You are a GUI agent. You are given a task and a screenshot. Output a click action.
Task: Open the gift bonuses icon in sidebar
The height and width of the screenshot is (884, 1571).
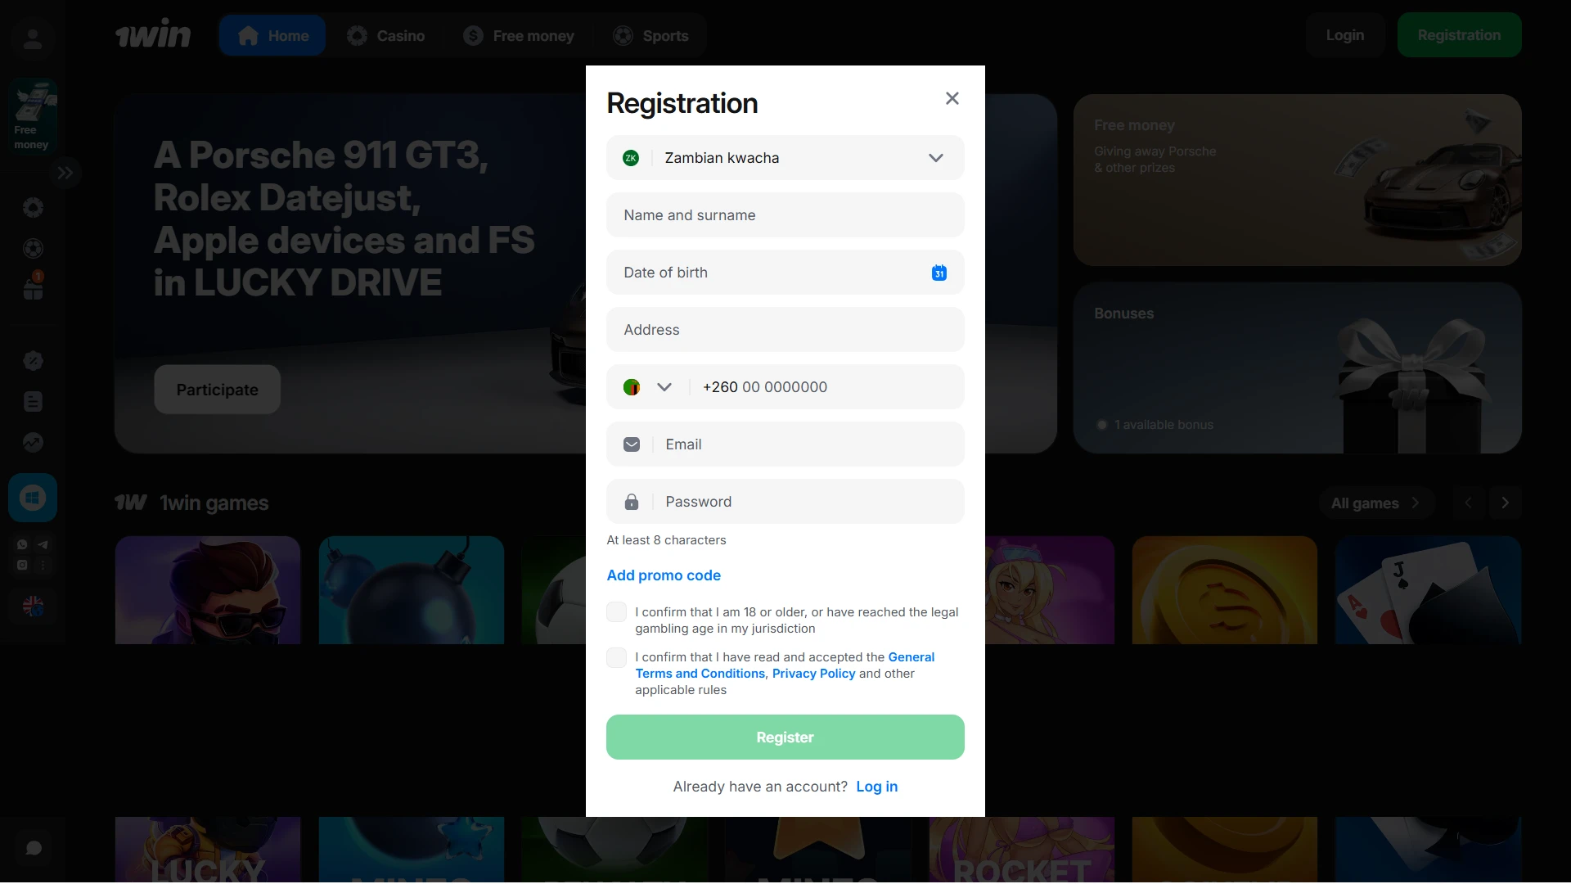(33, 288)
